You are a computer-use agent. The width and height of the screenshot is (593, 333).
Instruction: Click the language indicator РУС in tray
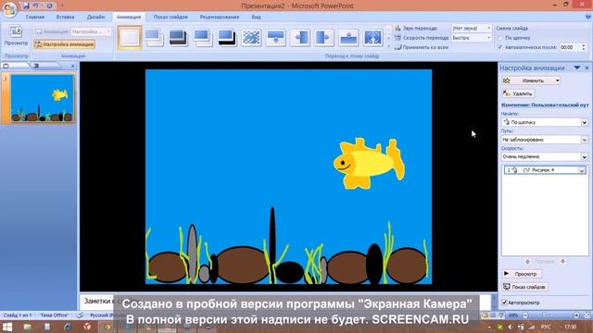click(546, 327)
